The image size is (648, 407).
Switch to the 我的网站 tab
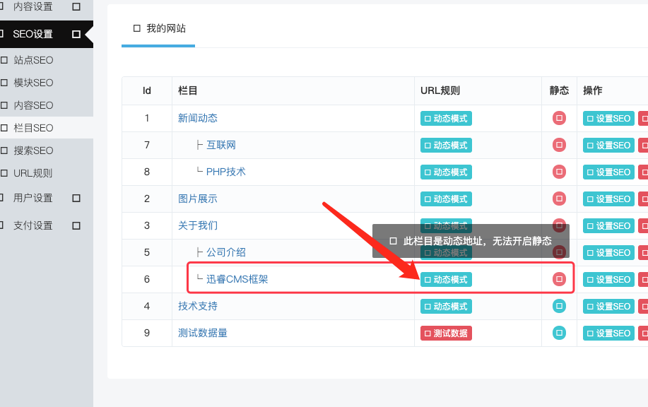click(159, 28)
